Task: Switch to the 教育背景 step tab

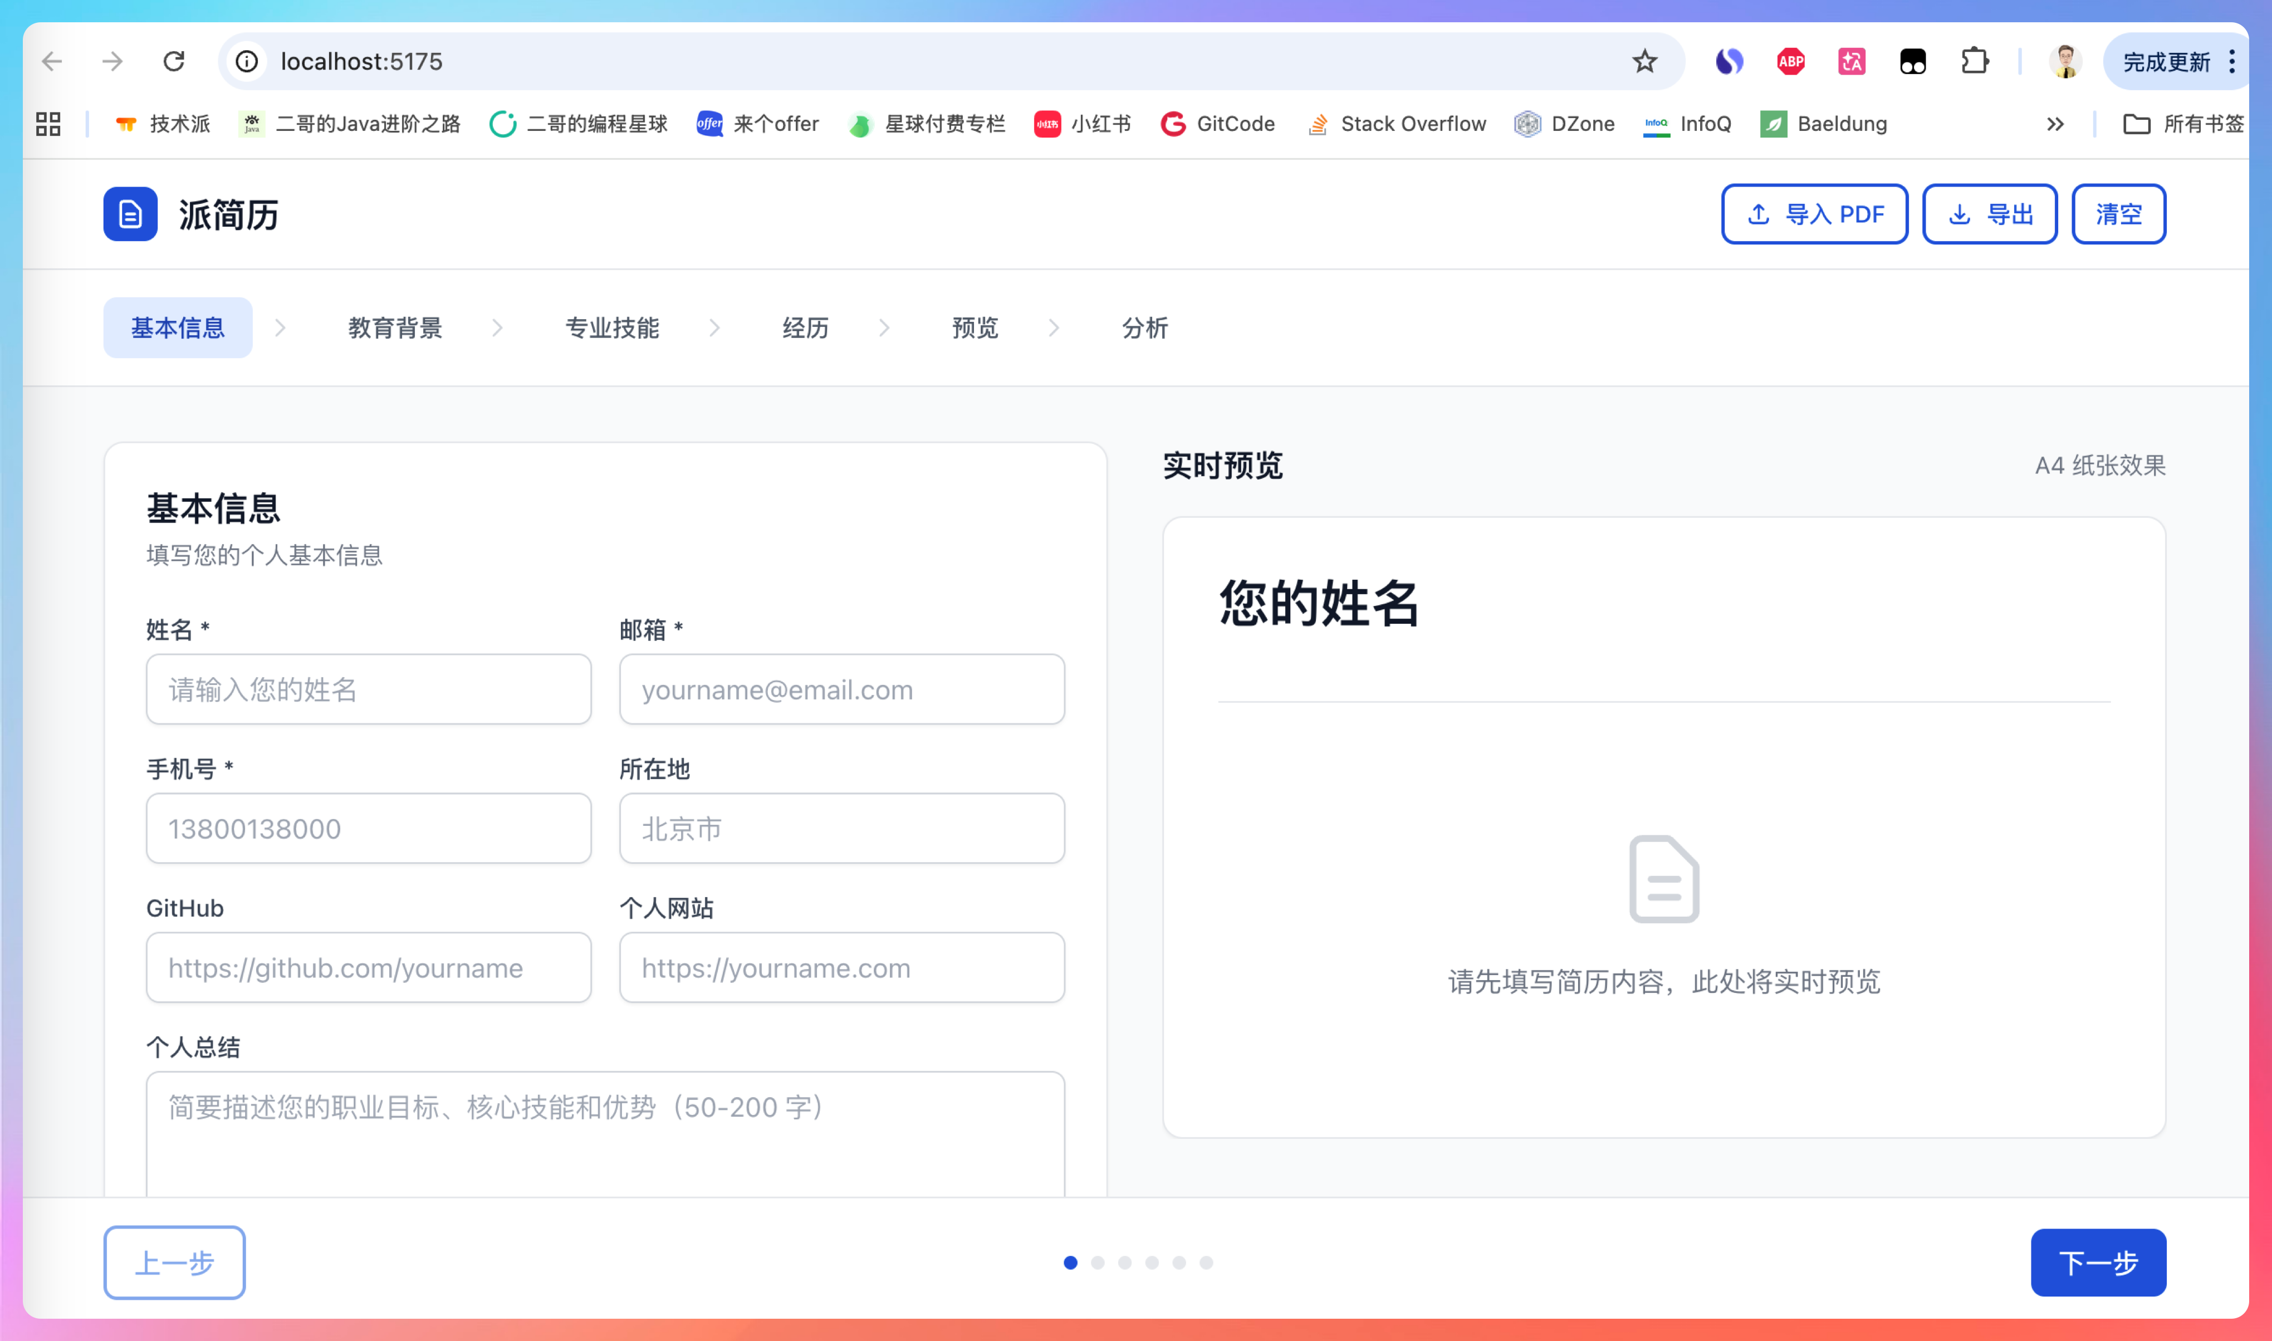Action: point(395,327)
